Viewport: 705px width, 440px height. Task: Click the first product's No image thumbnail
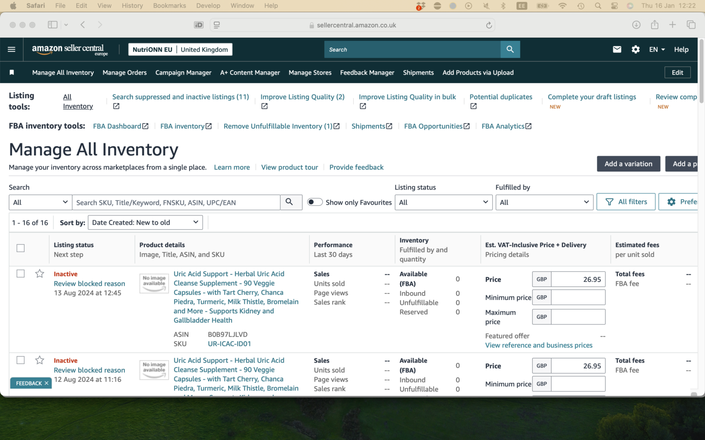[154, 283]
